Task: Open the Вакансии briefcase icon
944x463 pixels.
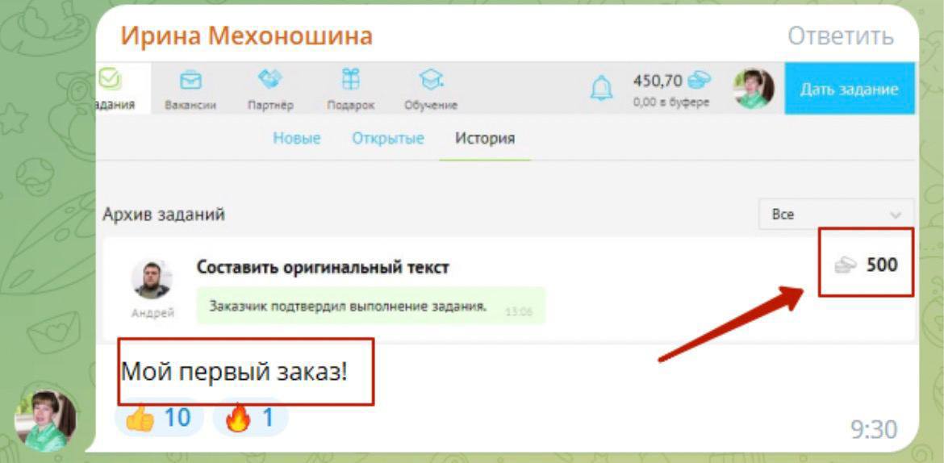Action: click(191, 80)
